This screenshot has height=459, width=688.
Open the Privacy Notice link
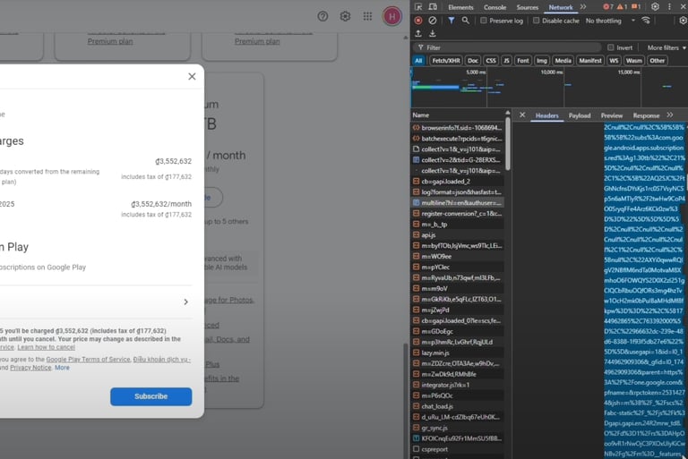[x=30, y=368]
